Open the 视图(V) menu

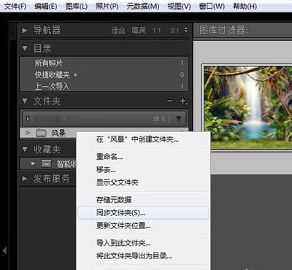click(x=179, y=6)
